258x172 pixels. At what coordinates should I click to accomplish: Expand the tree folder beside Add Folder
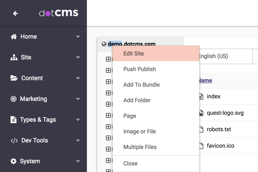coord(108,104)
